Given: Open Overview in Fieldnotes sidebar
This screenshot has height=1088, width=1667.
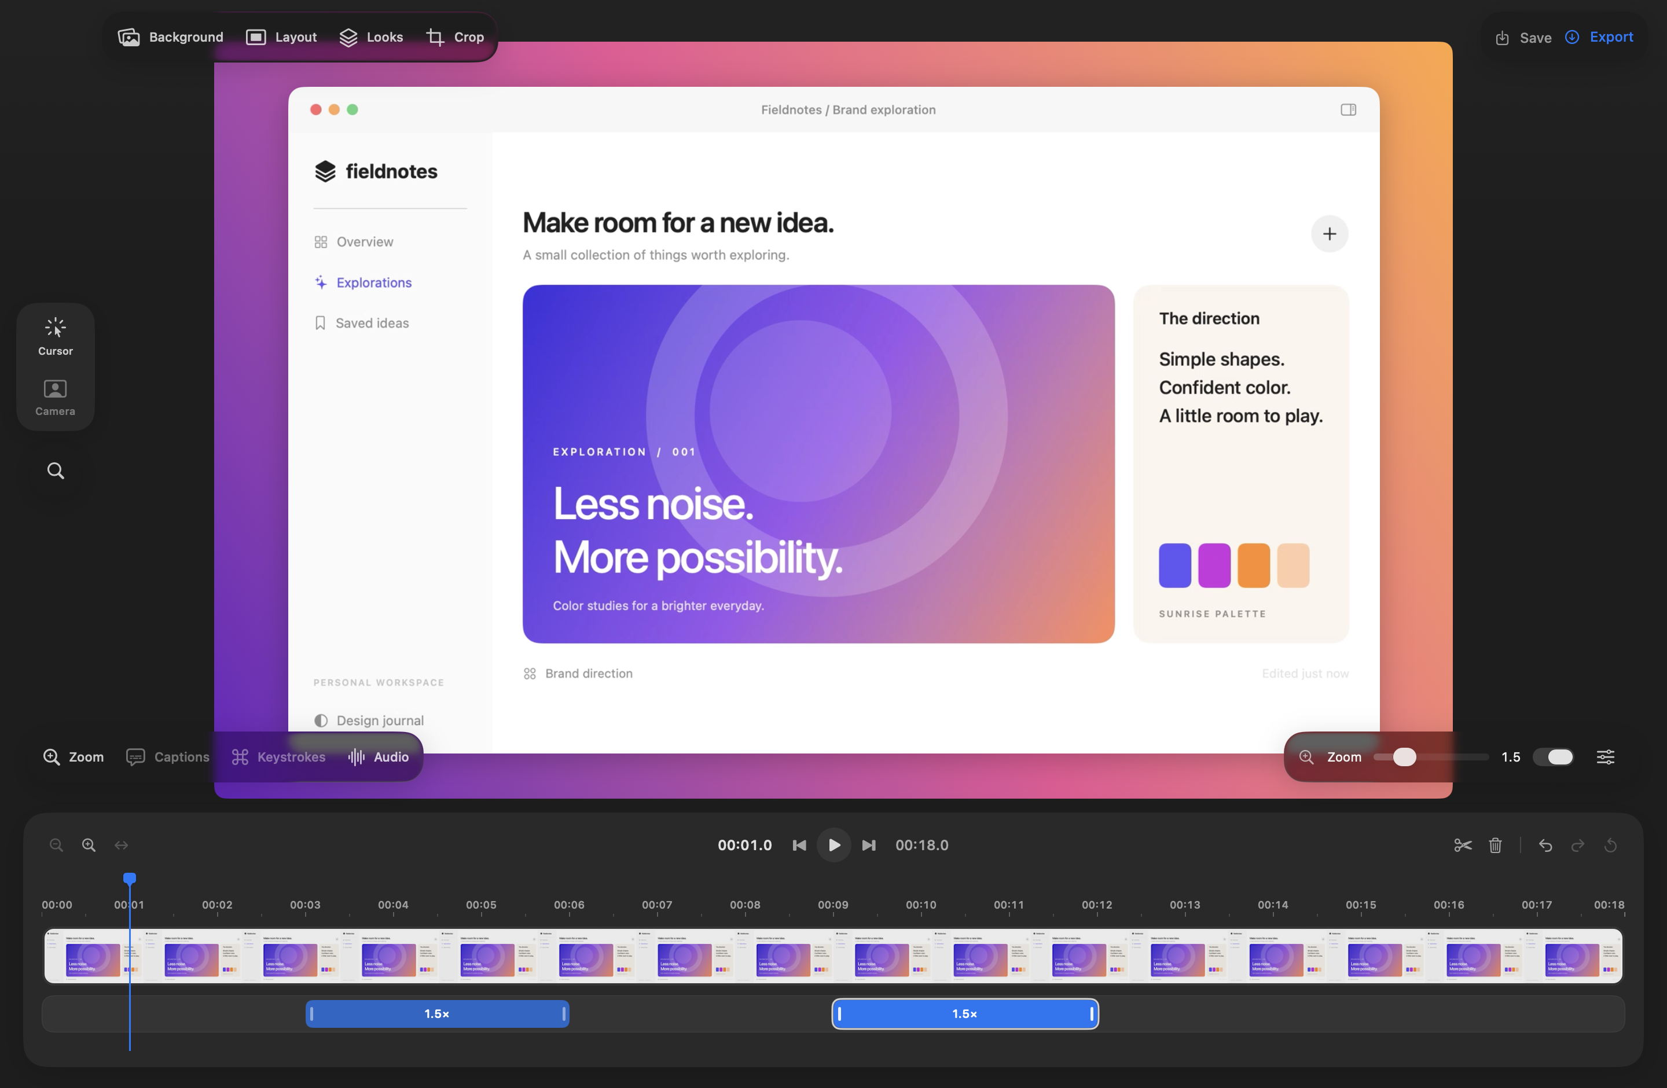Looking at the screenshot, I should (354, 241).
